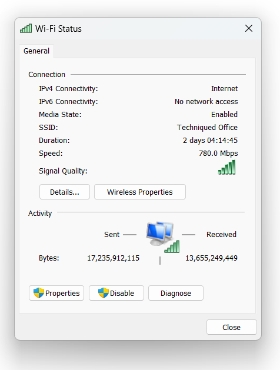Click the Media State label
The image size is (280, 370).
click(x=60, y=115)
